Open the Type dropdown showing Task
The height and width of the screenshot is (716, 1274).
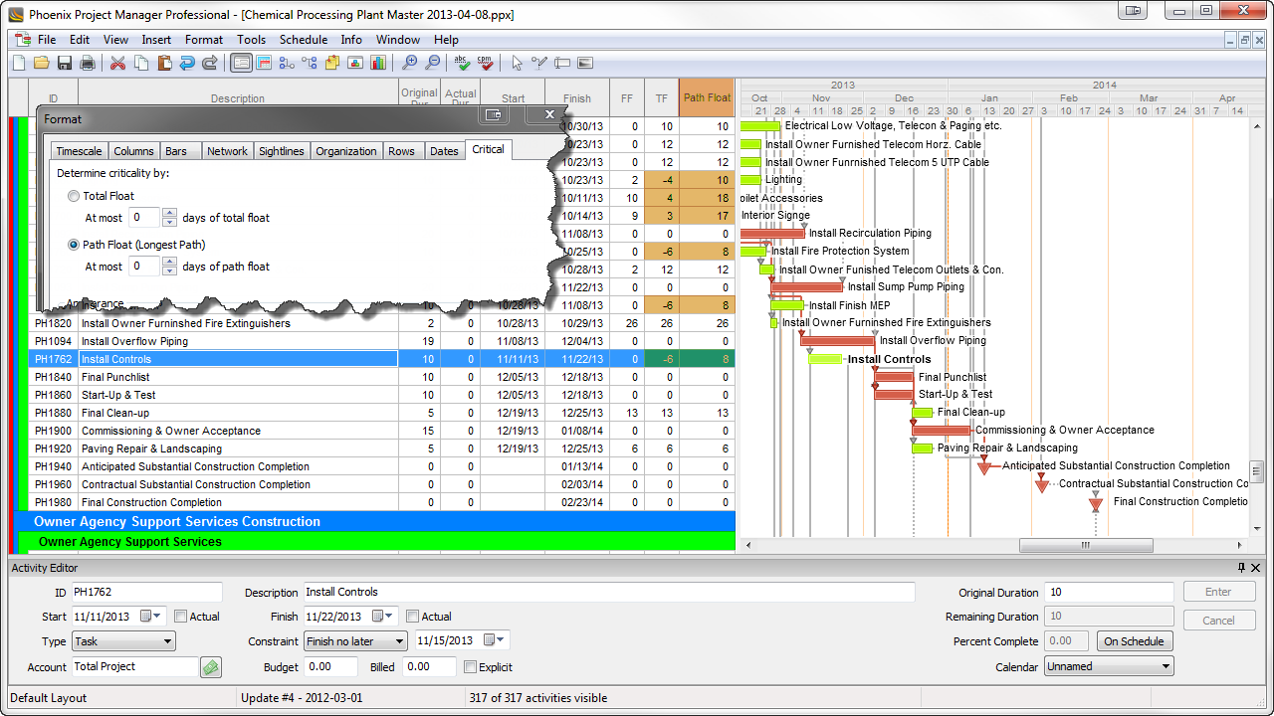(123, 641)
